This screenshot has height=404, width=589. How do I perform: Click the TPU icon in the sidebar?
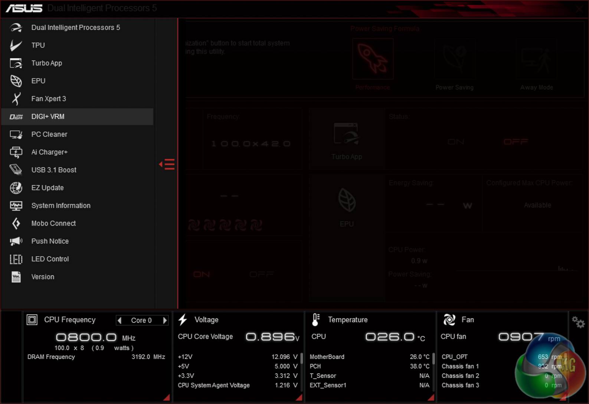tap(16, 45)
